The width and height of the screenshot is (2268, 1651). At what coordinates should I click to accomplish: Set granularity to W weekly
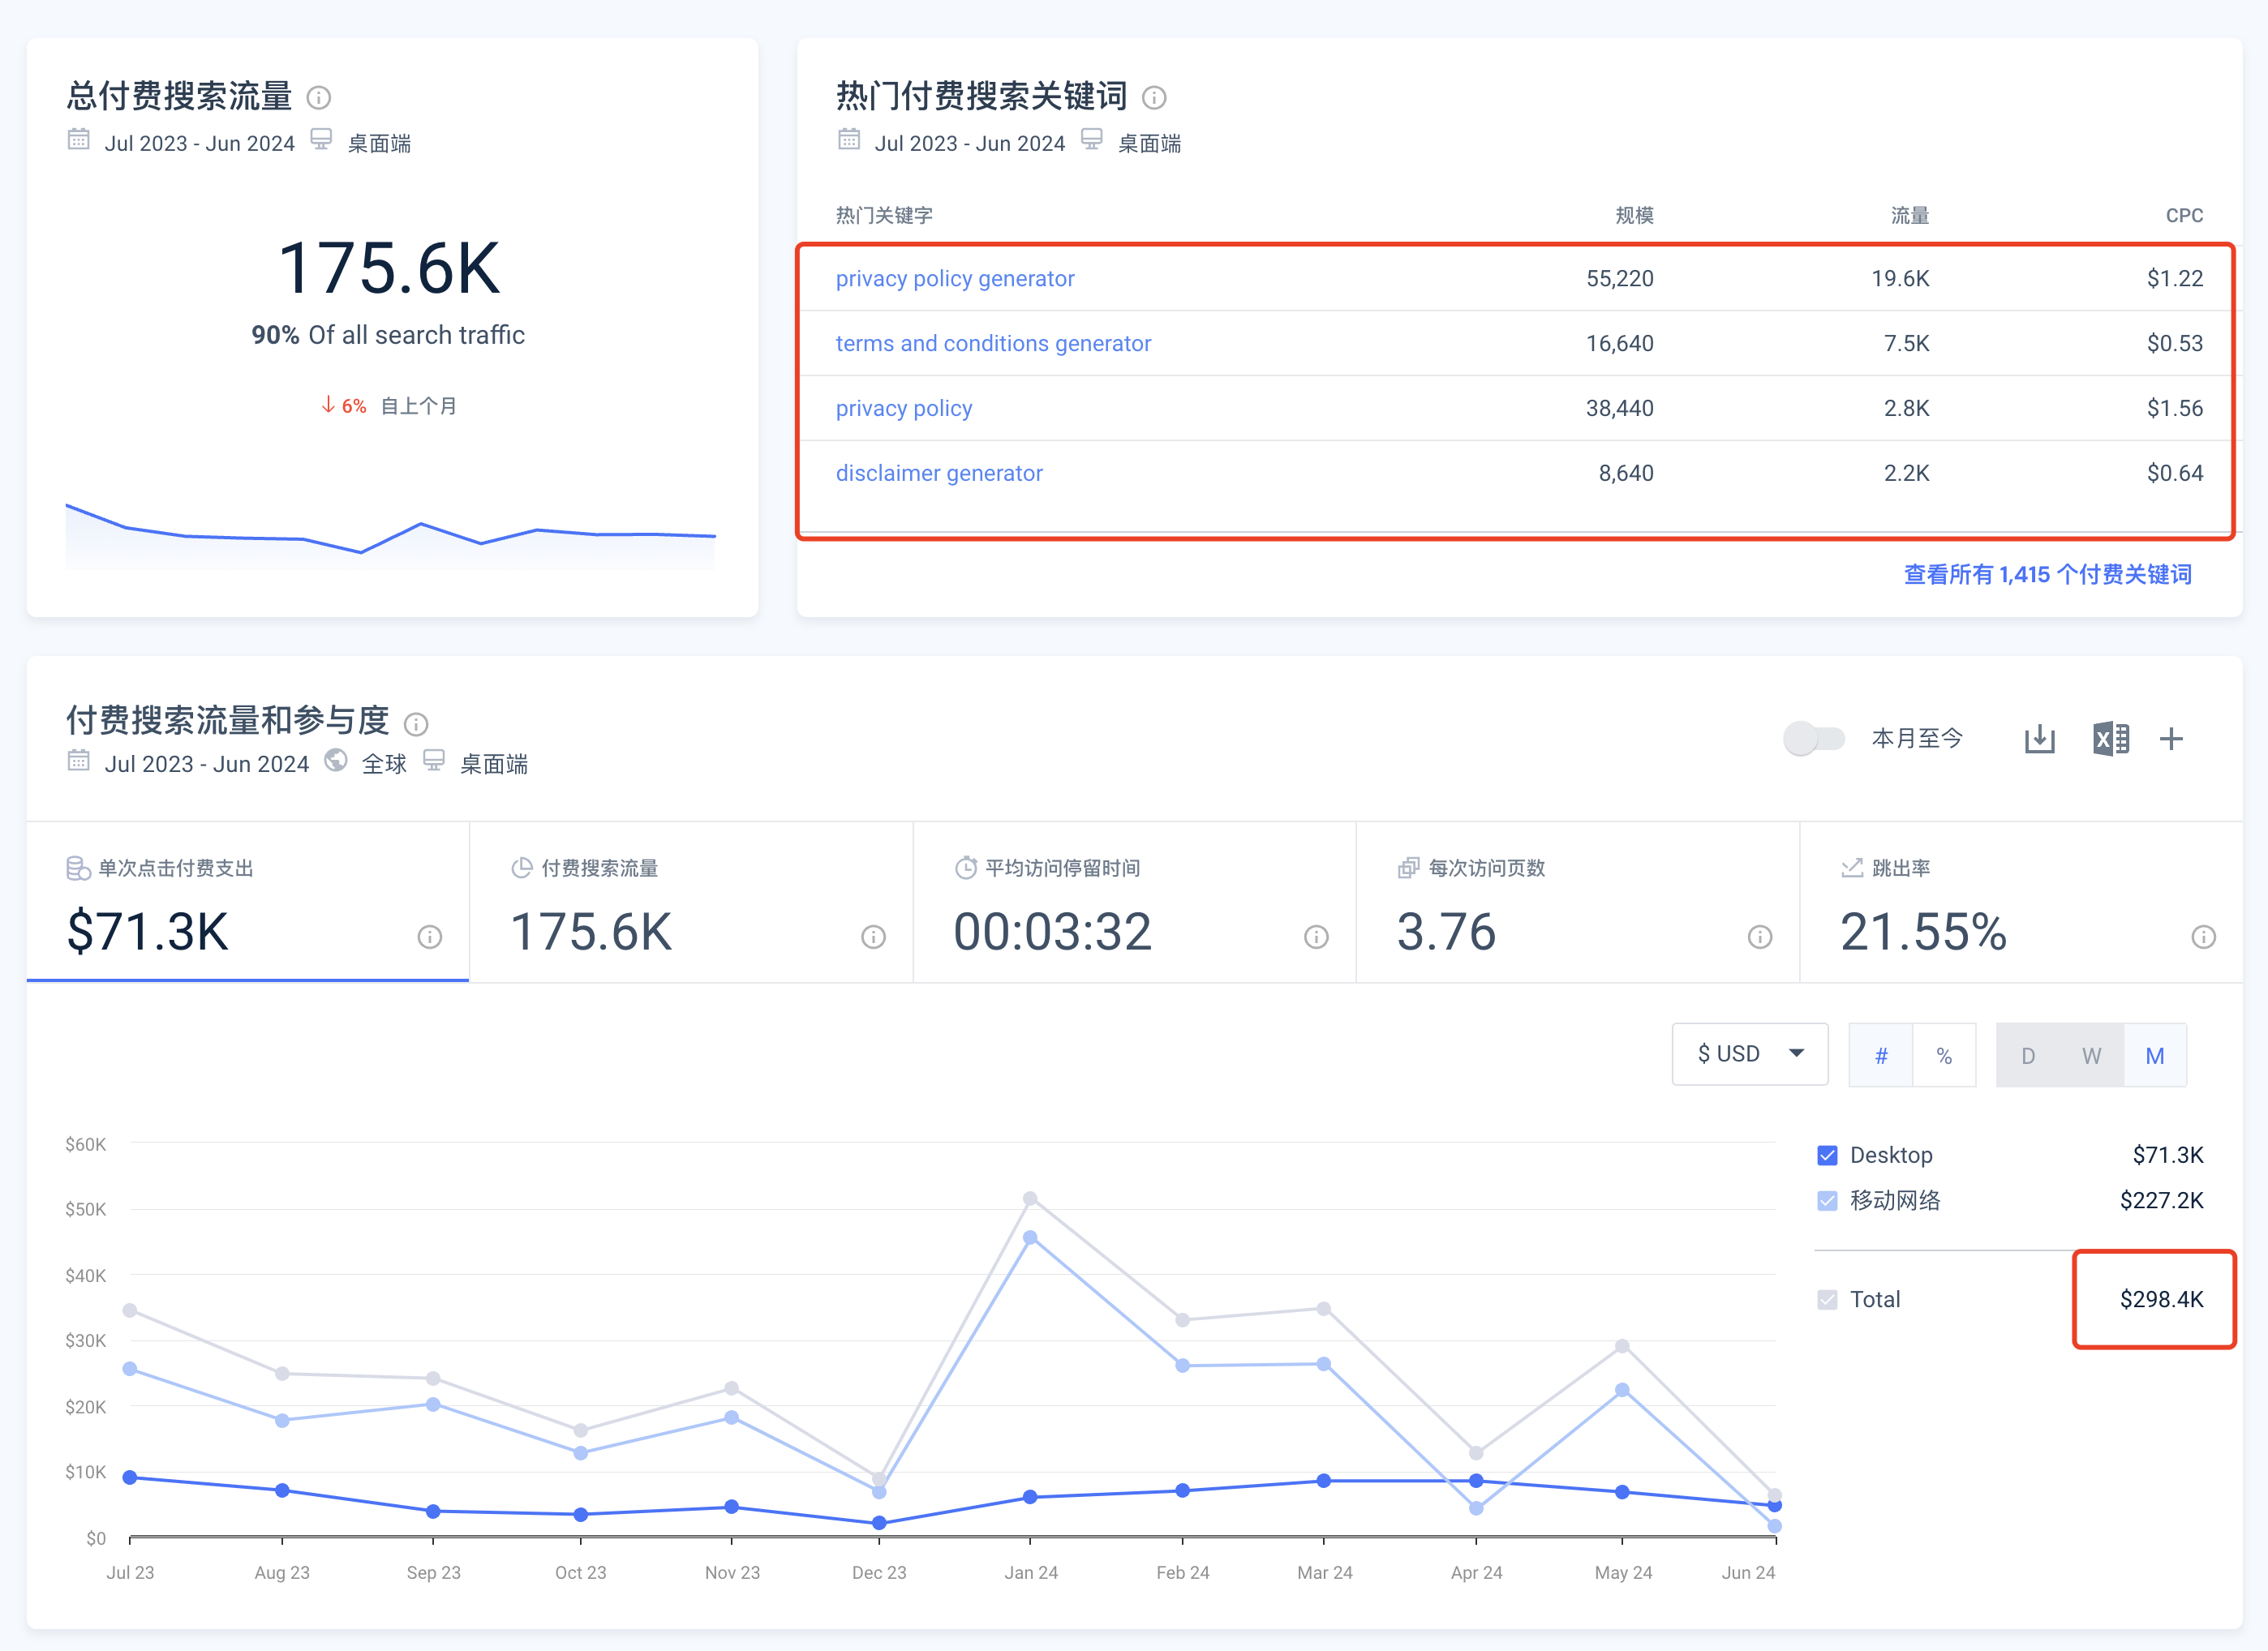2091,1055
